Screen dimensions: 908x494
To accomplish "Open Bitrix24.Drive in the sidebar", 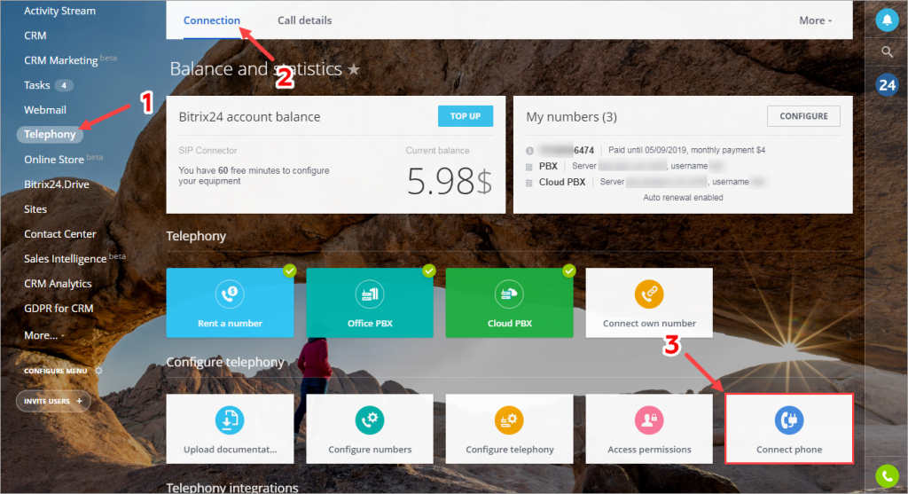I will point(56,184).
